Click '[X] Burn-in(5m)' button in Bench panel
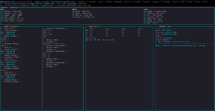This screenshot has height=111, width=215. click(108, 40)
